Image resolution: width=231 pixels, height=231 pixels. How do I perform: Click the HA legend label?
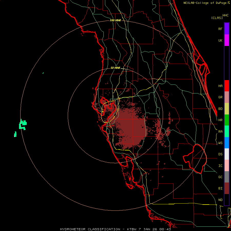pos(220,86)
